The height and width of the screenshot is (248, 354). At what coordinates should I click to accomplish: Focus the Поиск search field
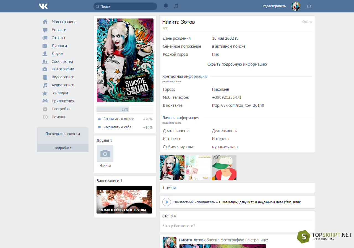pyautogui.click(x=125, y=6)
